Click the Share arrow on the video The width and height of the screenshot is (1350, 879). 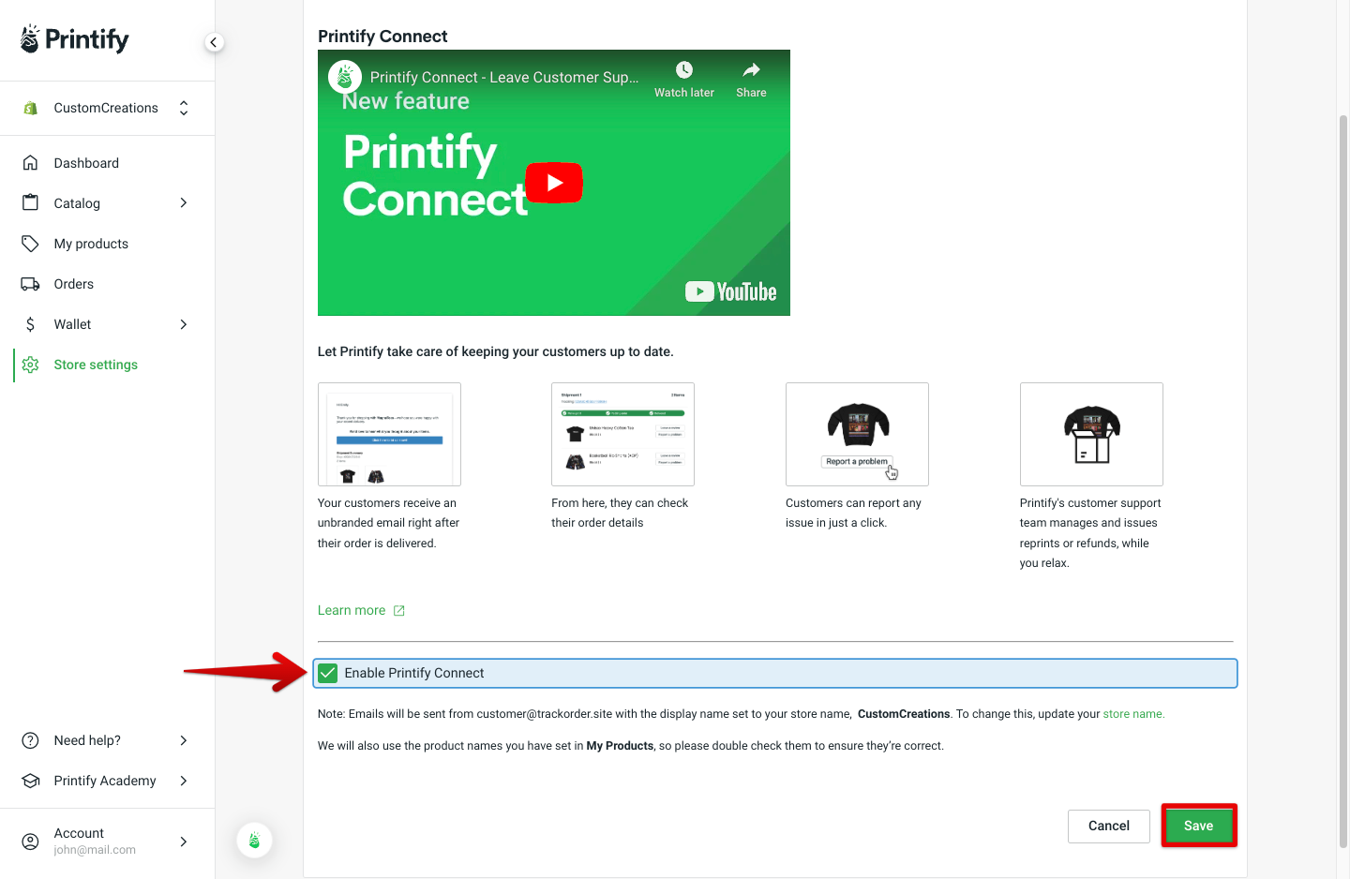coord(751,70)
